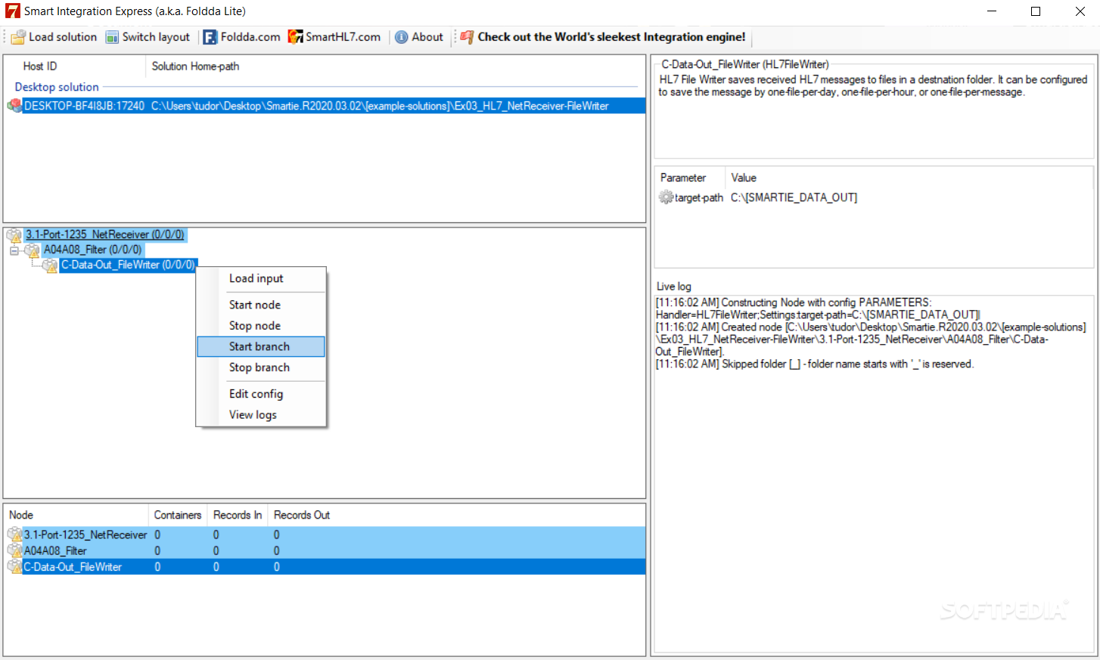Screen dimensions: 1100x660
Task: Select the 3.1-Port-1235_NetReceiver tree node
Action: [x=104, y=235]
